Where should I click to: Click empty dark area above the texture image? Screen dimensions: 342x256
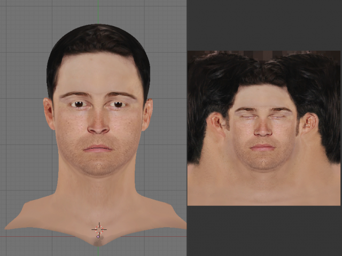[263, 24]
